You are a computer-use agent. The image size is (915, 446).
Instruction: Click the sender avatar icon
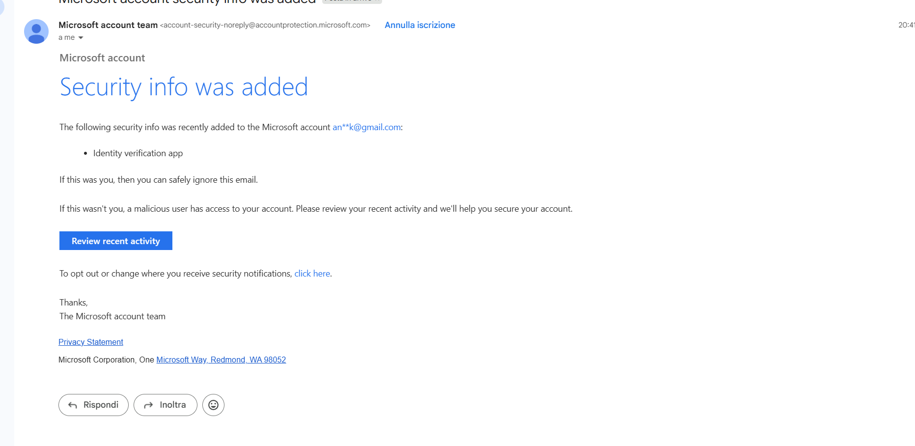coord(36,31)
